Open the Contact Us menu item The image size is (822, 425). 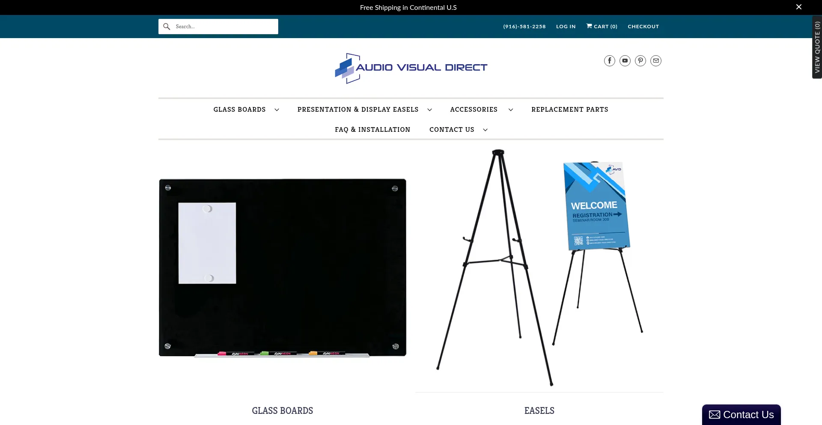coord(452,130)
